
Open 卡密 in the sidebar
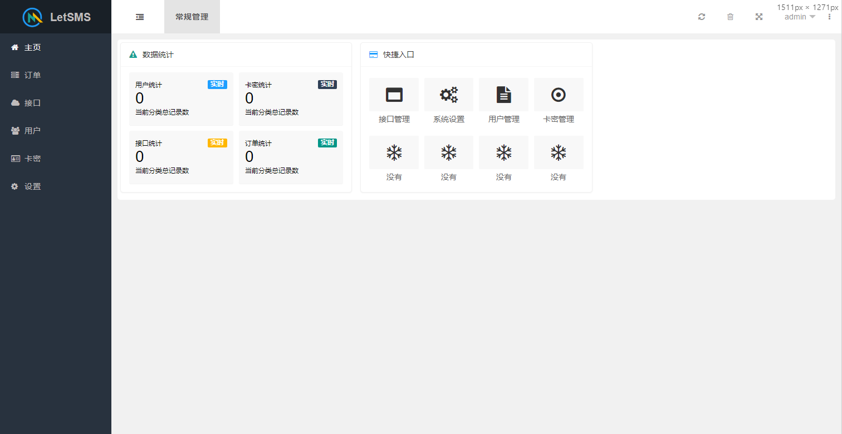click(x=32, y=159)
